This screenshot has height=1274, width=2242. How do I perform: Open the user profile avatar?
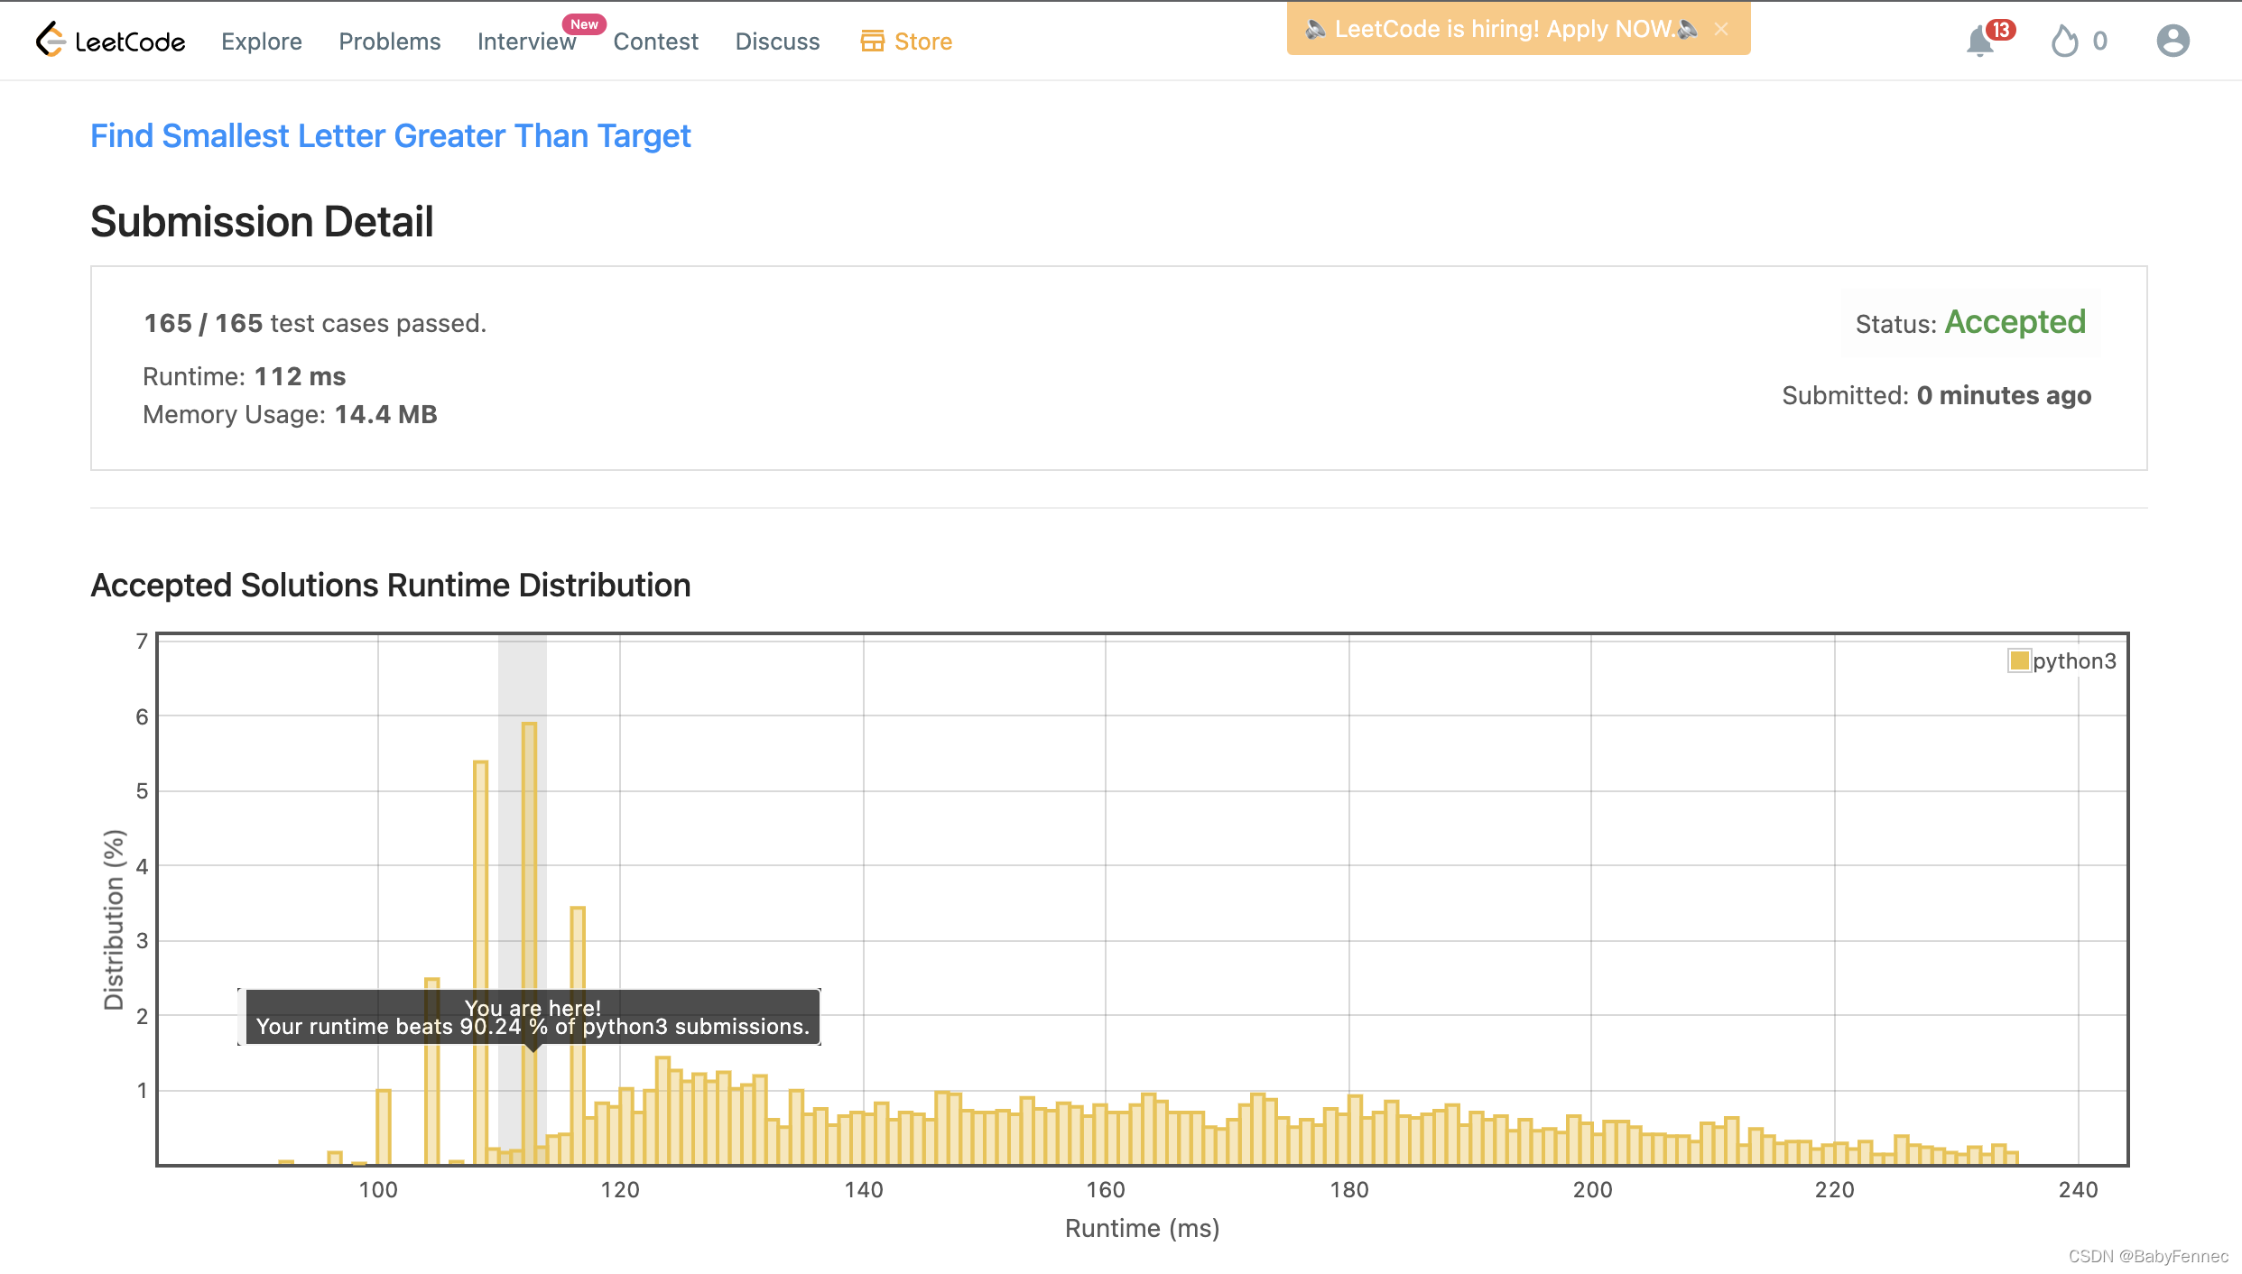click(x=2173, y=42)
